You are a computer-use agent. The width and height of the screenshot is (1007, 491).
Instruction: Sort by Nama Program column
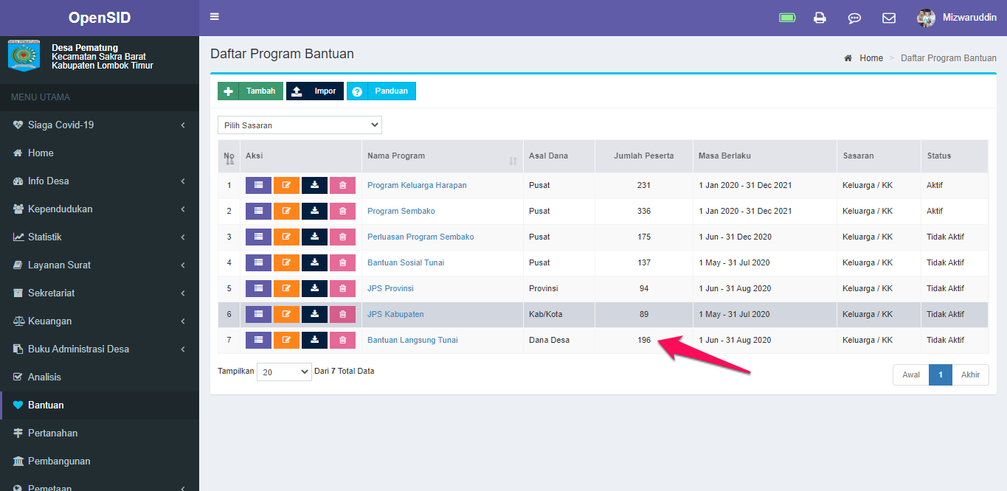442,156
